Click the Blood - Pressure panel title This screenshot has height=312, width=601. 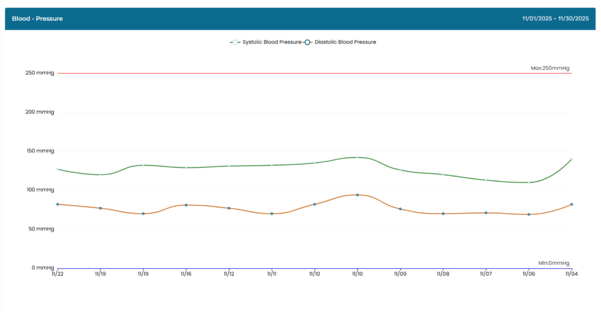coord(37,18)
